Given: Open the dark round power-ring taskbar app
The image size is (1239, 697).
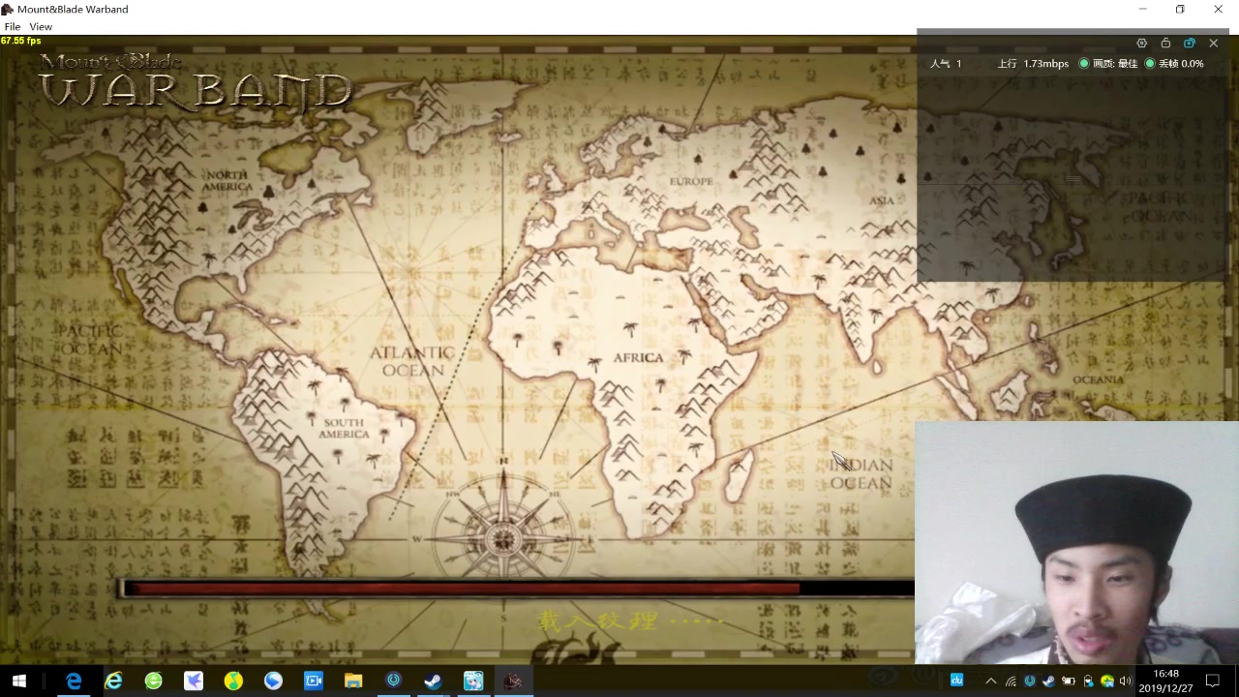Looking at the screenshot, I should coord(393,682).
